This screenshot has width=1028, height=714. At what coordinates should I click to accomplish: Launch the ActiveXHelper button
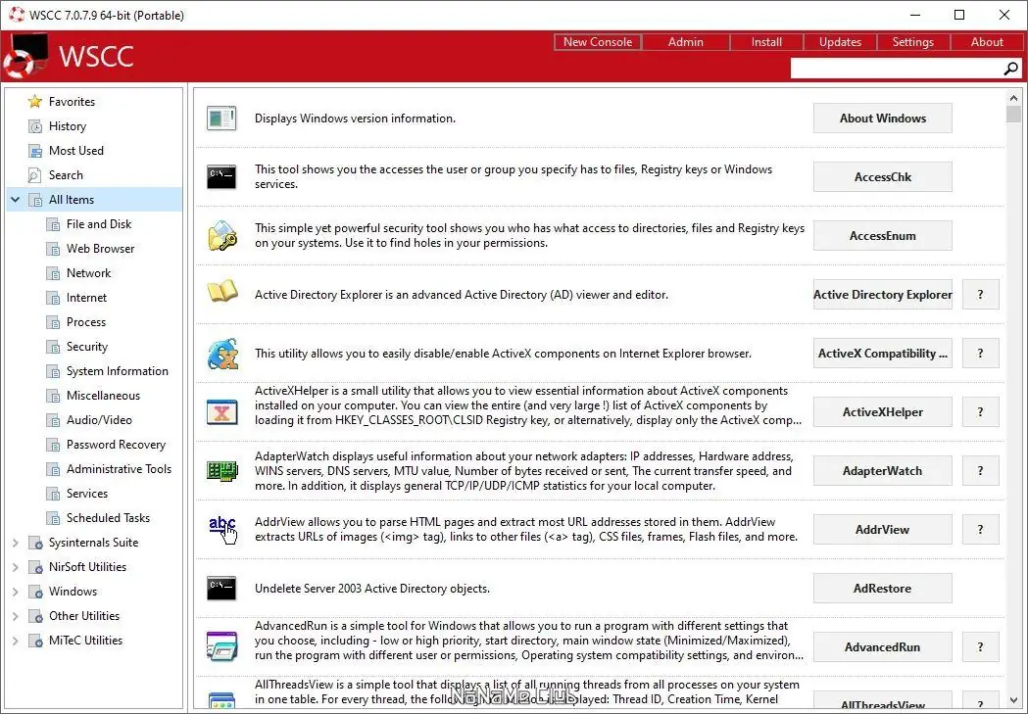point(882,412)
